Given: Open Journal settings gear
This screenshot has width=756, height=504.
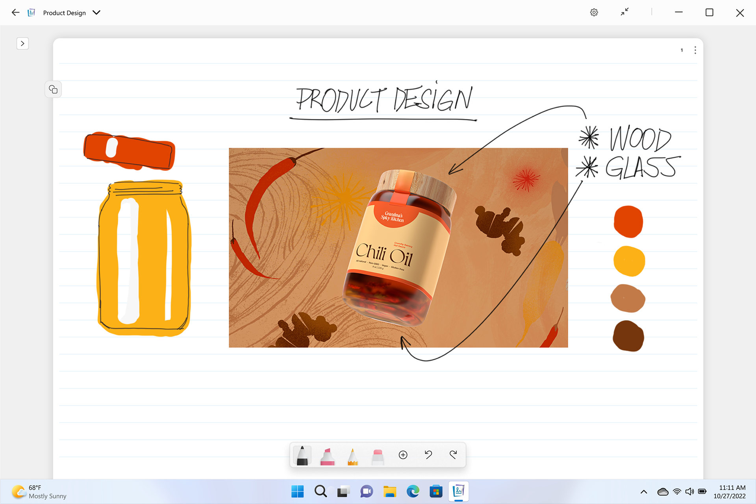Looking at the screenshot, I should (x=594, y=13).
